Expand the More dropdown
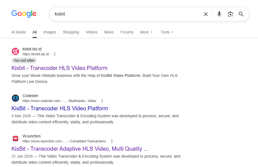The width and height of the screenshot is (258, 167). [146, 32]
